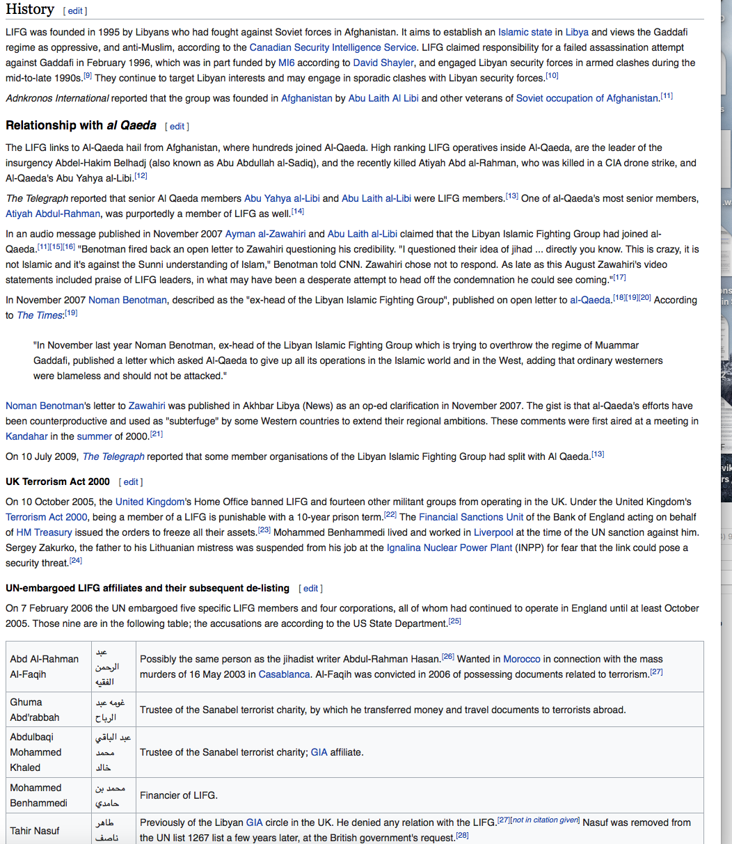732x844 pixels.
Task: Select the 'Abd Al-Rahman Al-Faqih' table cell
Action: coord(48,667)
